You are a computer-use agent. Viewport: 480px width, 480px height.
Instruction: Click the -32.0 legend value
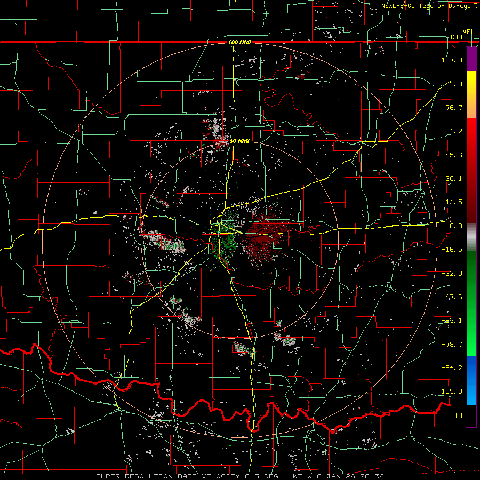pos(452,274)
